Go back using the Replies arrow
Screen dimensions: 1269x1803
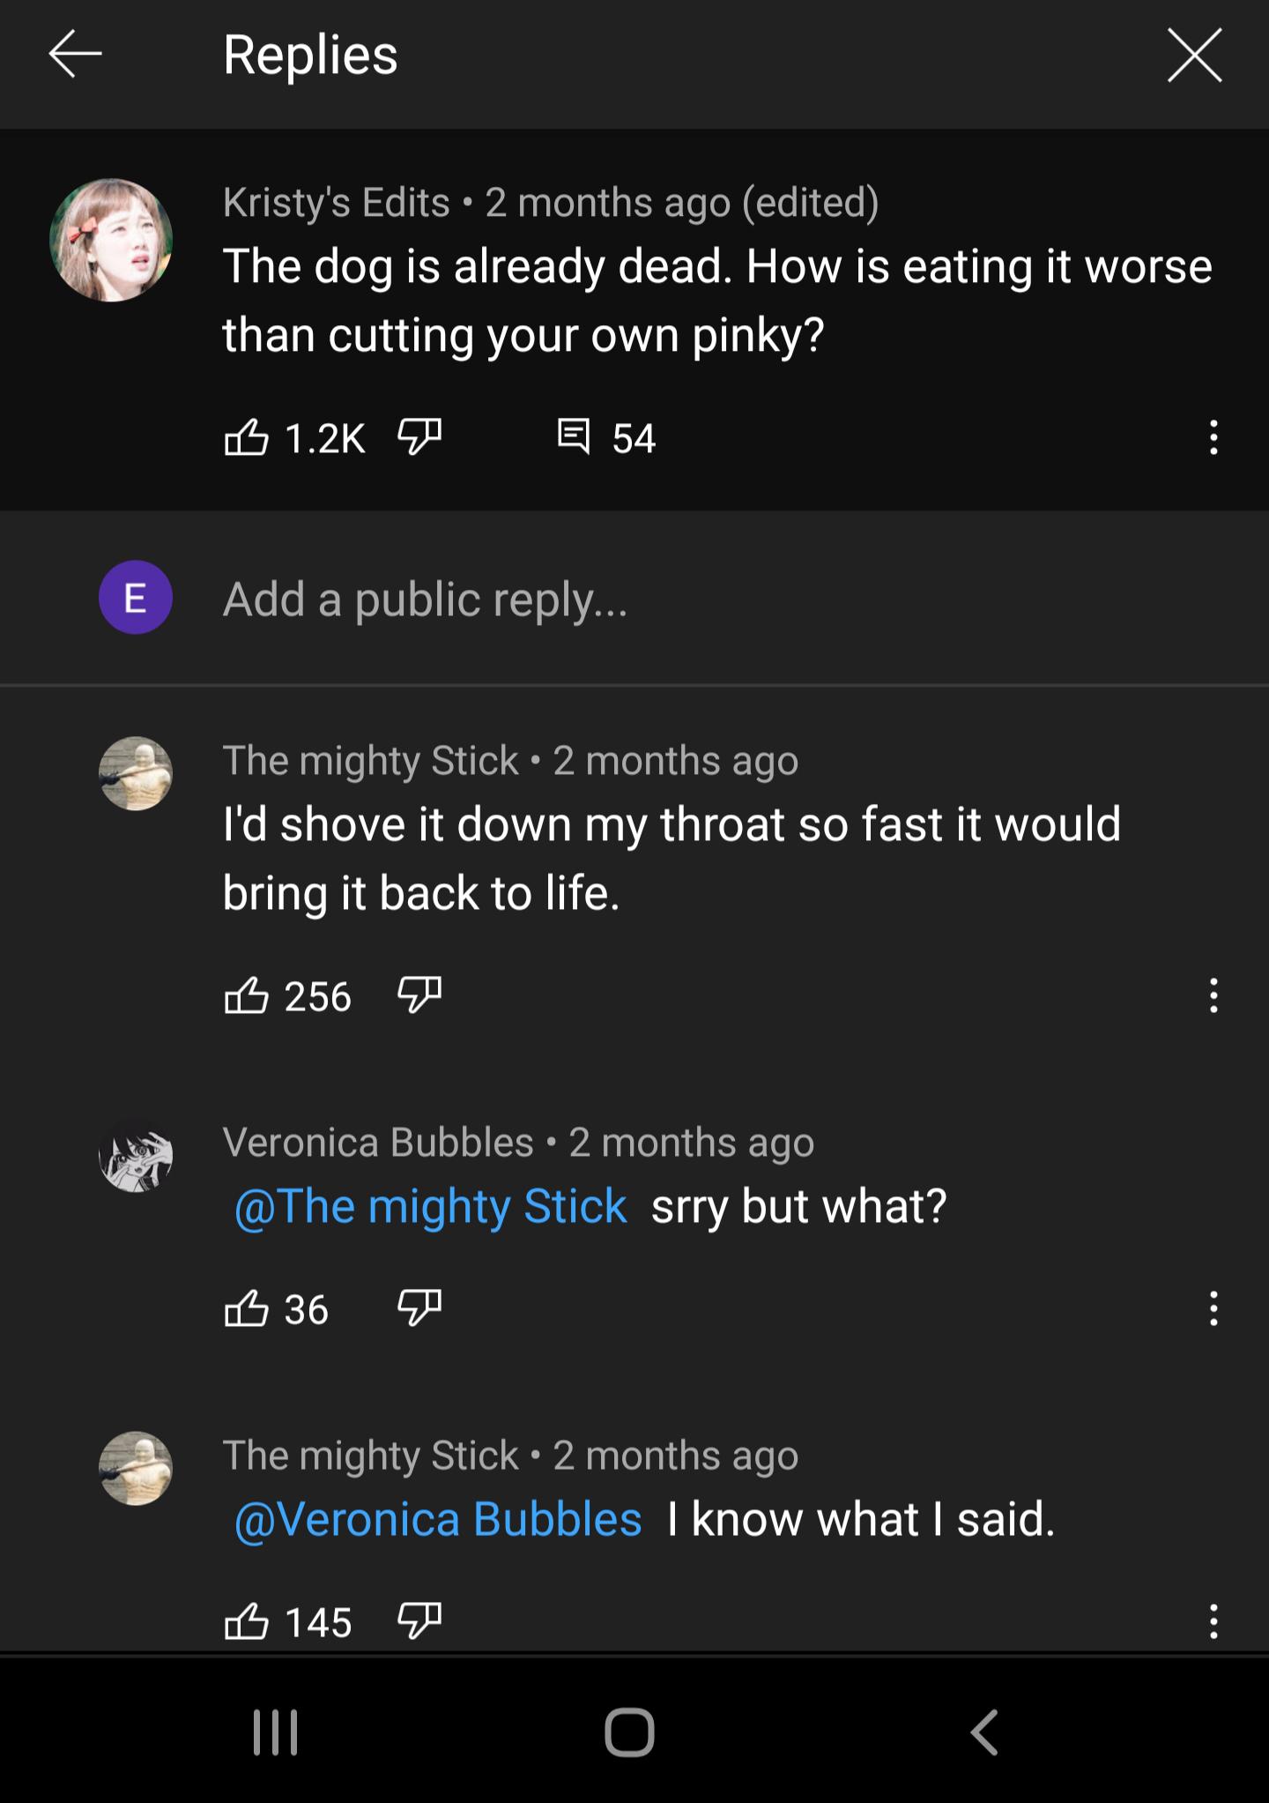point(75,55)
